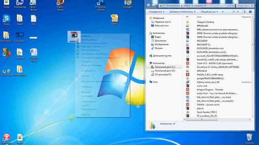Open the address bar history dropdown arrow
The image size is (259, 145).
(228, 6)
